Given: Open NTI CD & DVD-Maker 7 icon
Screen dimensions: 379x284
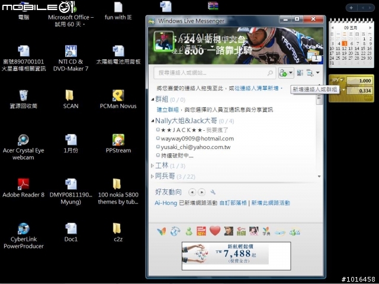Looking at the screenshot, I should pyautogui.click(x=70, y=58).
